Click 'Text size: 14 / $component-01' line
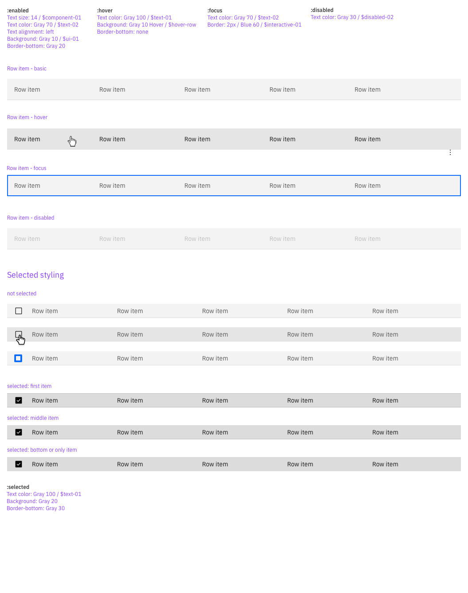This screenshot has height=593, width=468. tap(44, 18)
